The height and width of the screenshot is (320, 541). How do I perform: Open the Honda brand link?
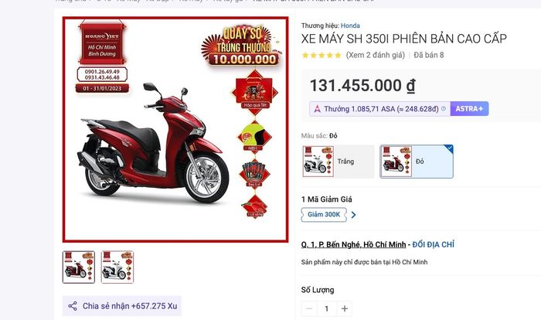pos(350,26)
